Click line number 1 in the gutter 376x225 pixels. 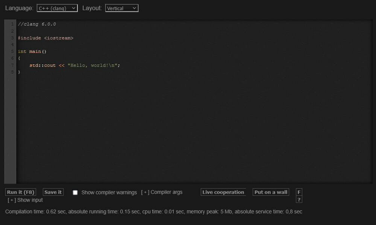[x=12, y=24]
